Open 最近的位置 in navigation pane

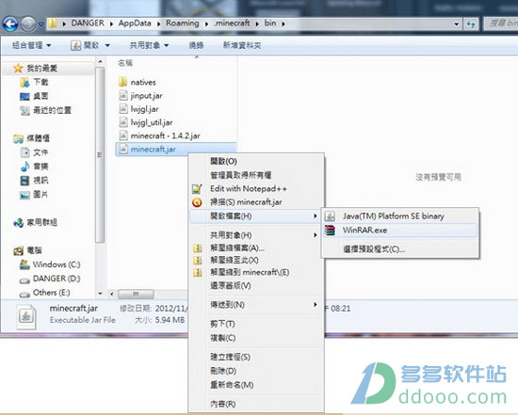click(45, 110)
